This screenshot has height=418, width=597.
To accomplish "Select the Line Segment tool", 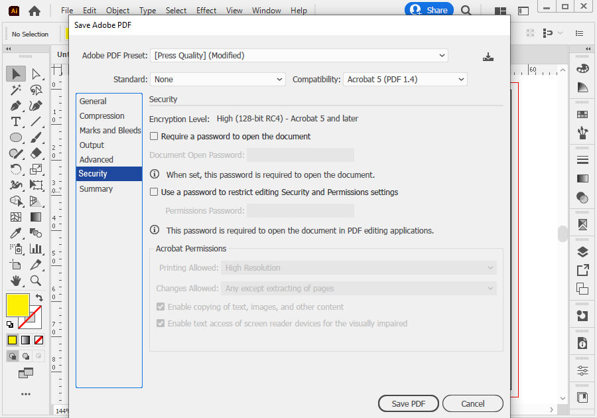I will 36,121.
